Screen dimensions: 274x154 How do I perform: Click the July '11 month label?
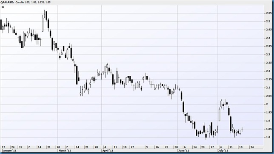[x=223, y=151]
